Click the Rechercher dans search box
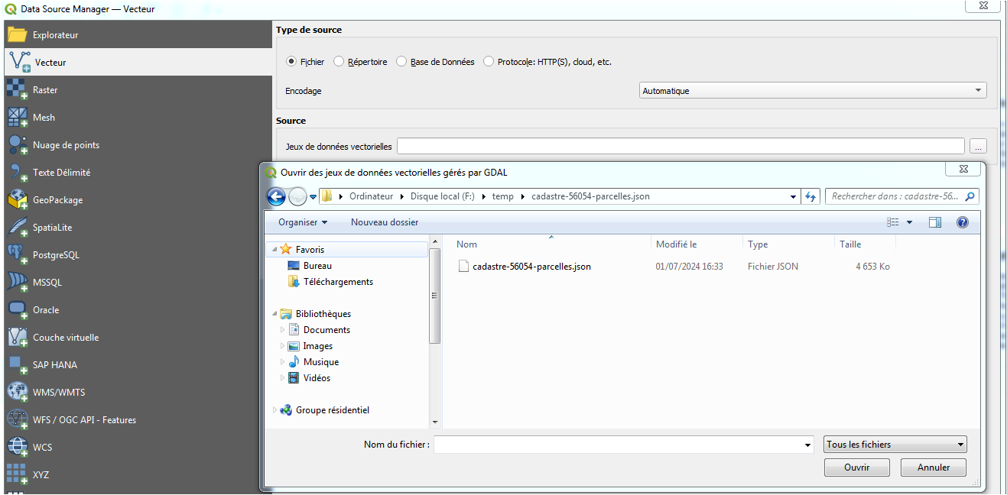This screenshot has width=1007, height=495. click(x=895, y=196)
